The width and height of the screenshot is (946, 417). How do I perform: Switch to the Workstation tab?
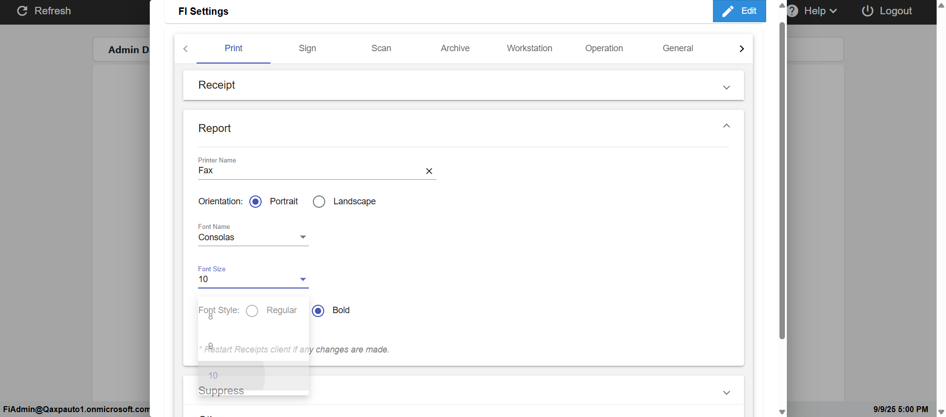pyautogui.click(x=530, y=48)
